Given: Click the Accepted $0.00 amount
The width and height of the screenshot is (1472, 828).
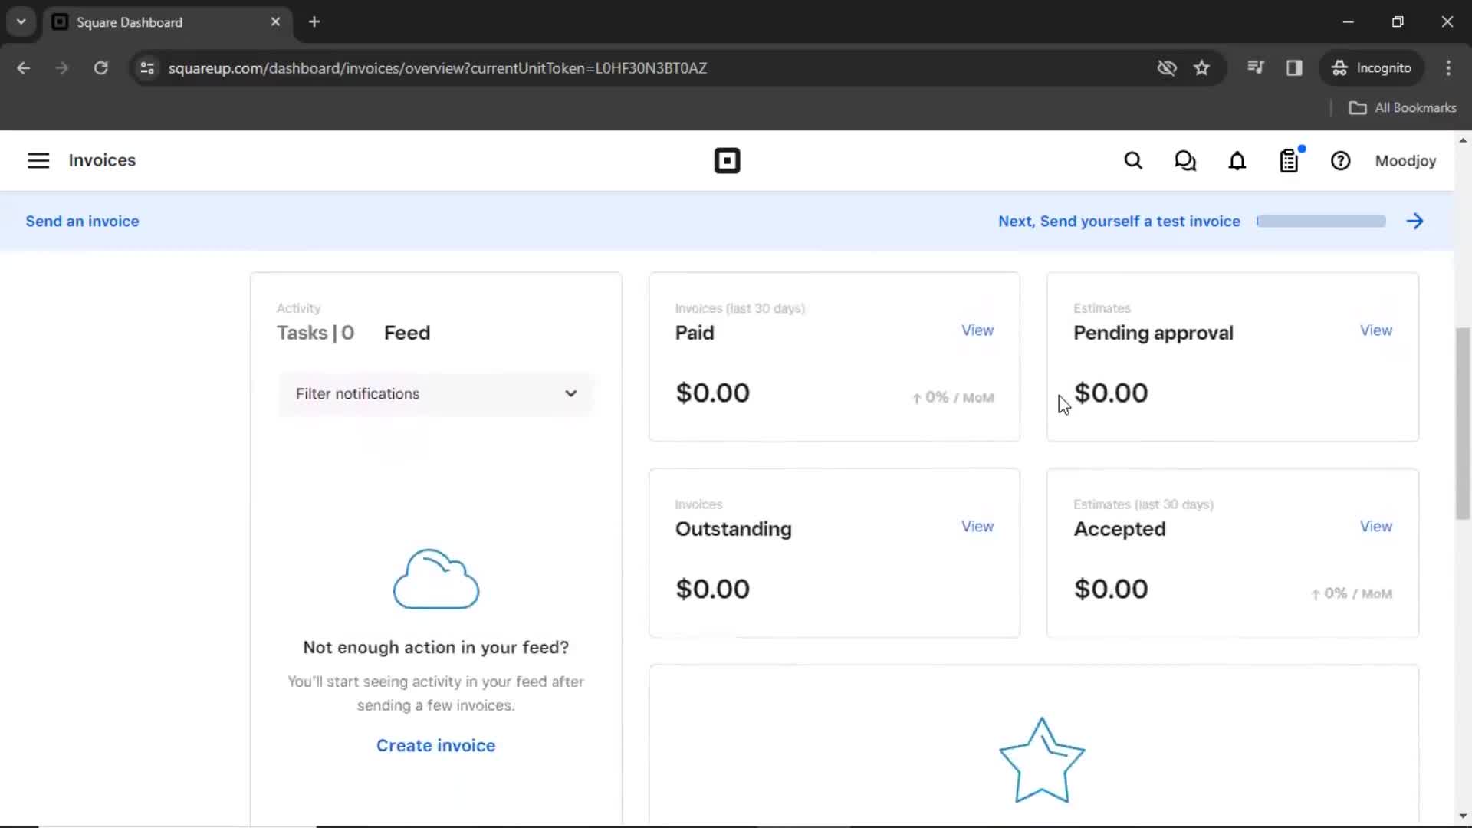Looking at the screenshot, I should [x=1111, y=589].
